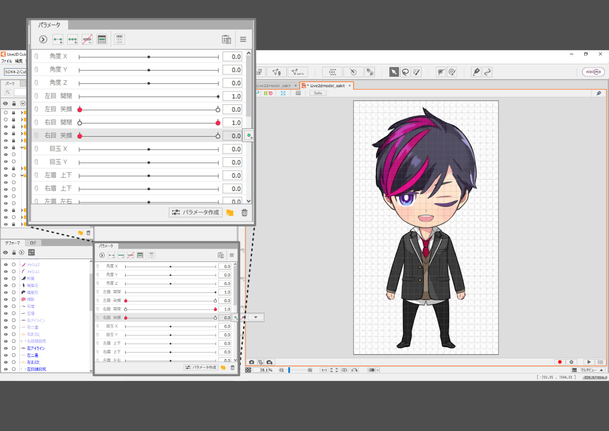609x431 pixels.
Task: Switch to the デフォーマ tab
Action: 12,243
